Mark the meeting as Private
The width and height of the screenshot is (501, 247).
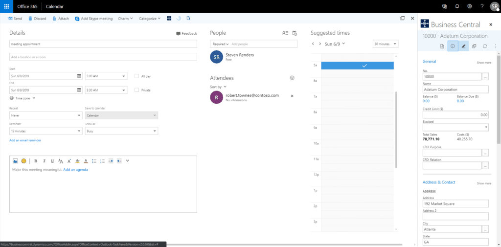pos(137,90)
